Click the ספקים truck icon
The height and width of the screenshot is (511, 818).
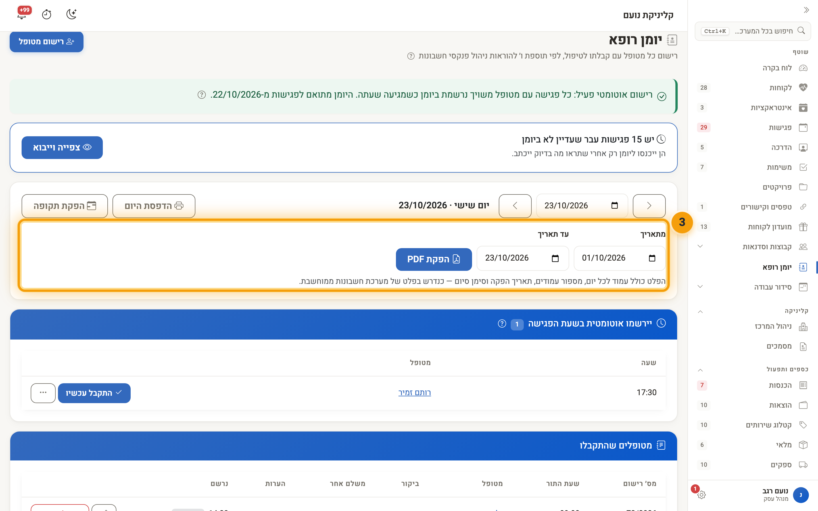coord(803,465)
